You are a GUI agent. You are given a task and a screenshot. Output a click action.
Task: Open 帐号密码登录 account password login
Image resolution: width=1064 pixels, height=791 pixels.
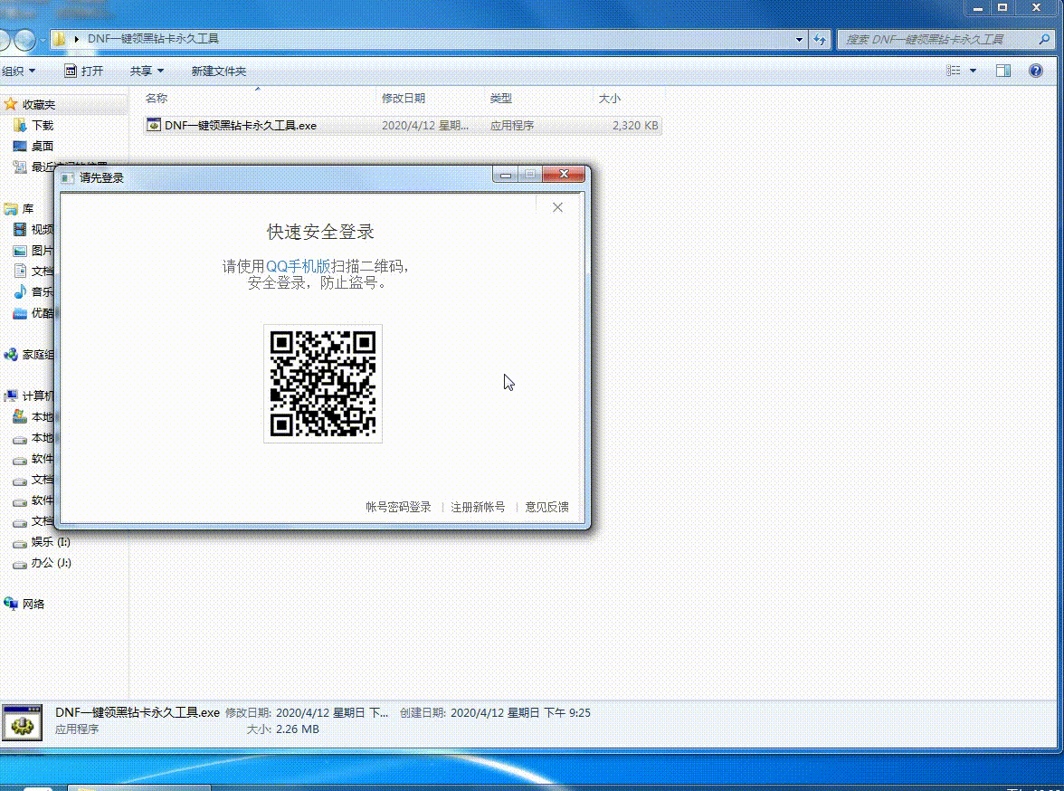tap(398, 507)
